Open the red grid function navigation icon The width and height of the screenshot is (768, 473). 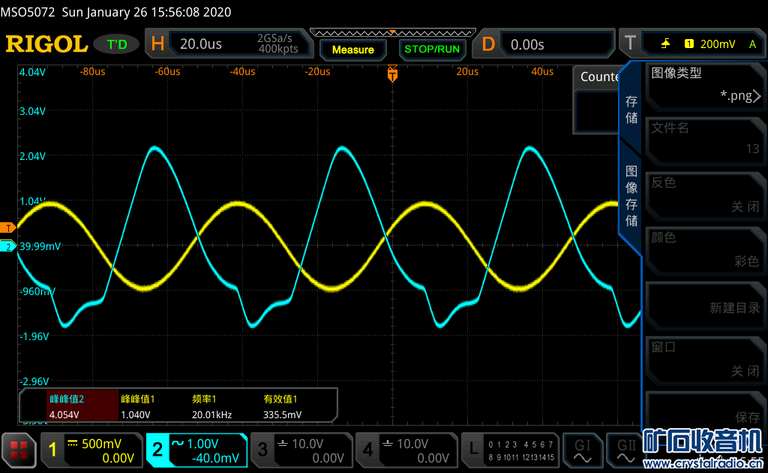[x=19, y=450]
